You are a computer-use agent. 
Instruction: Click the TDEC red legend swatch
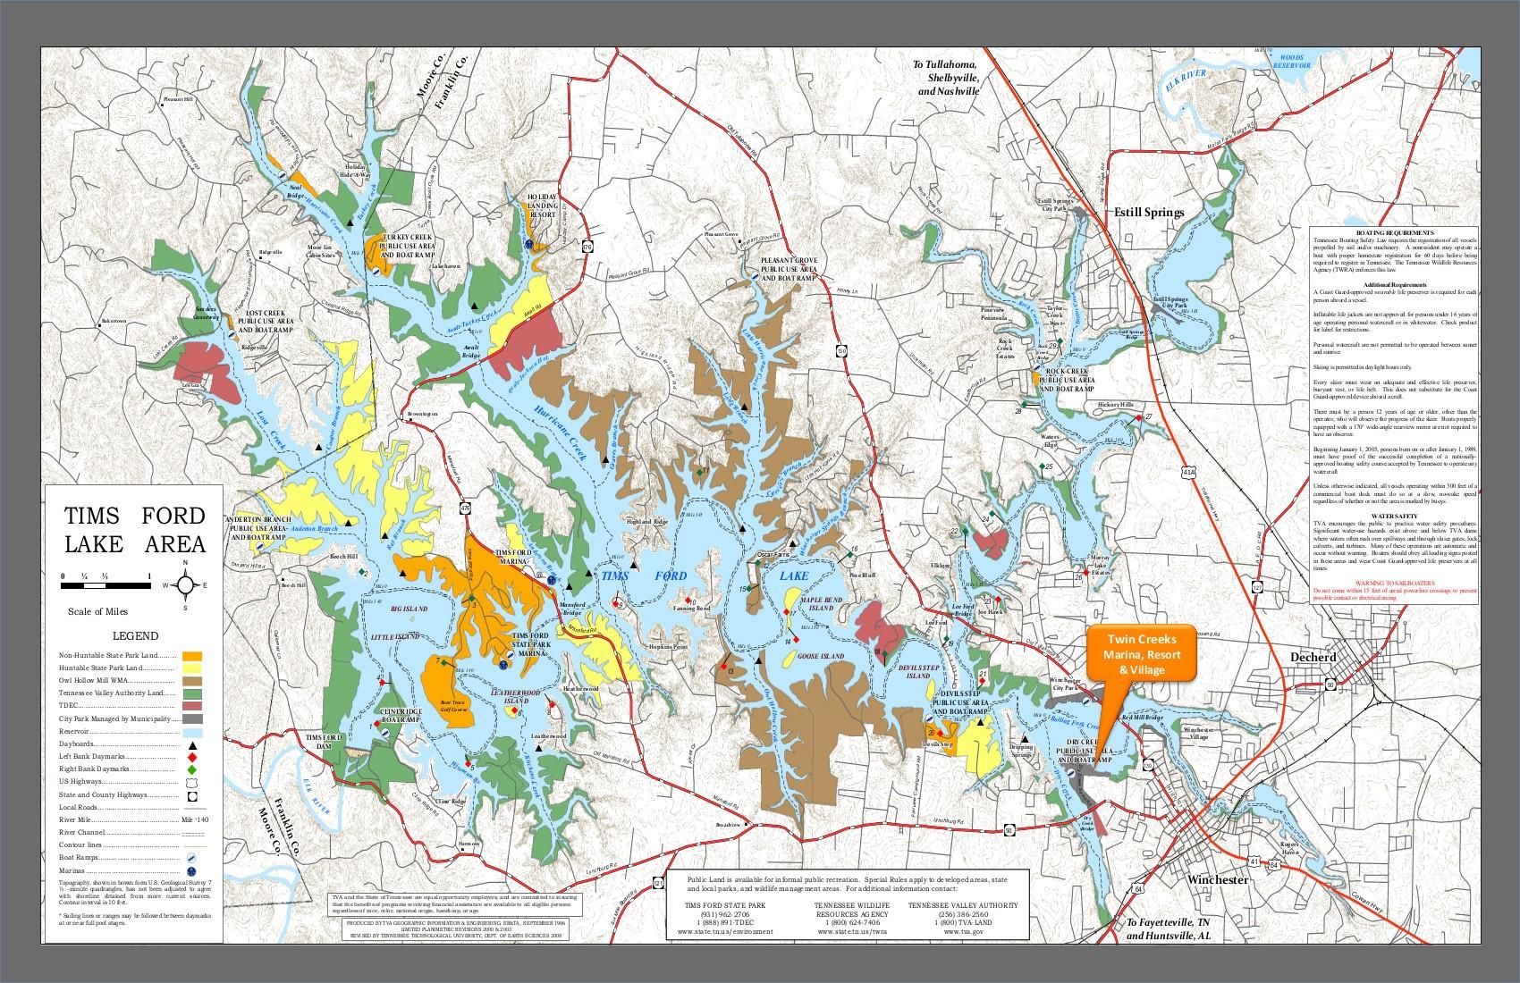click(x=192, y=706)
